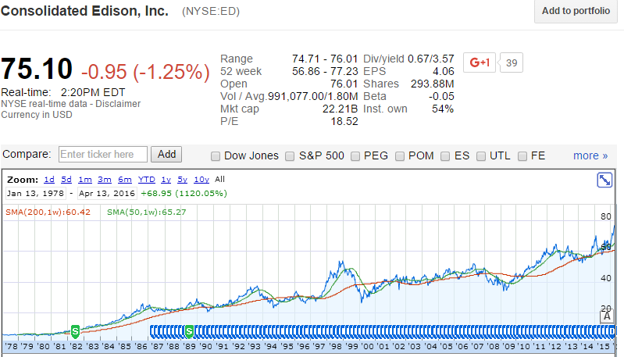Set chart zoom to 1d
The image size is (624, 357).
pos(49,179)
